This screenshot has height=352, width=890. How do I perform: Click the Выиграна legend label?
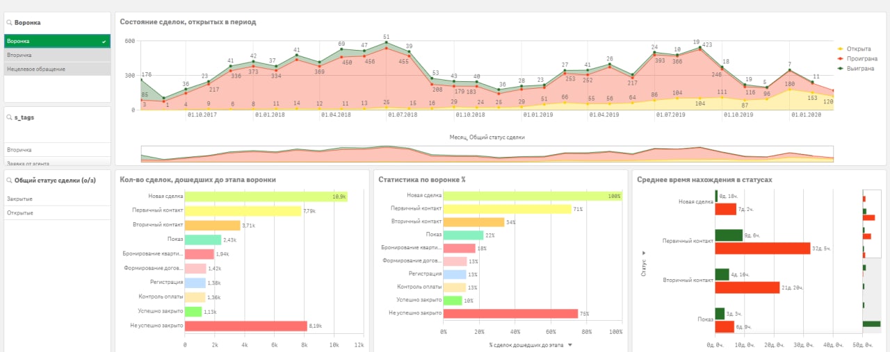[x=861, y=69]
